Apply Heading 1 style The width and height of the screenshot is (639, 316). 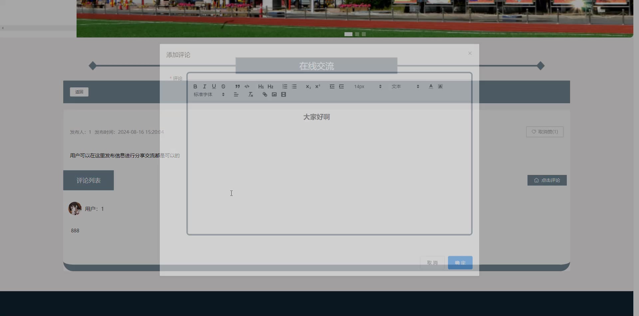(x=261, y=86)
